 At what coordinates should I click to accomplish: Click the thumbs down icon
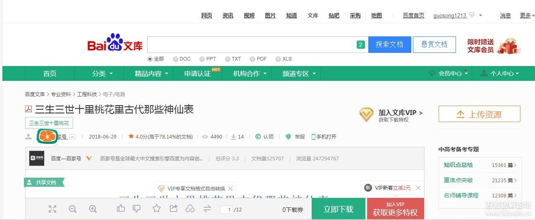136,209
